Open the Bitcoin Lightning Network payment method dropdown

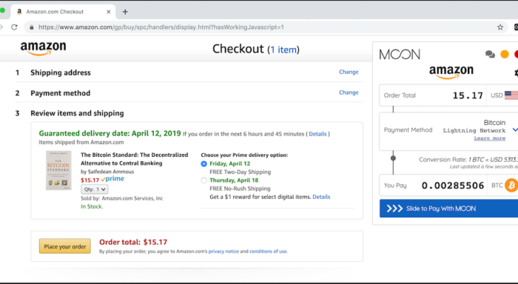click(515, 129)
